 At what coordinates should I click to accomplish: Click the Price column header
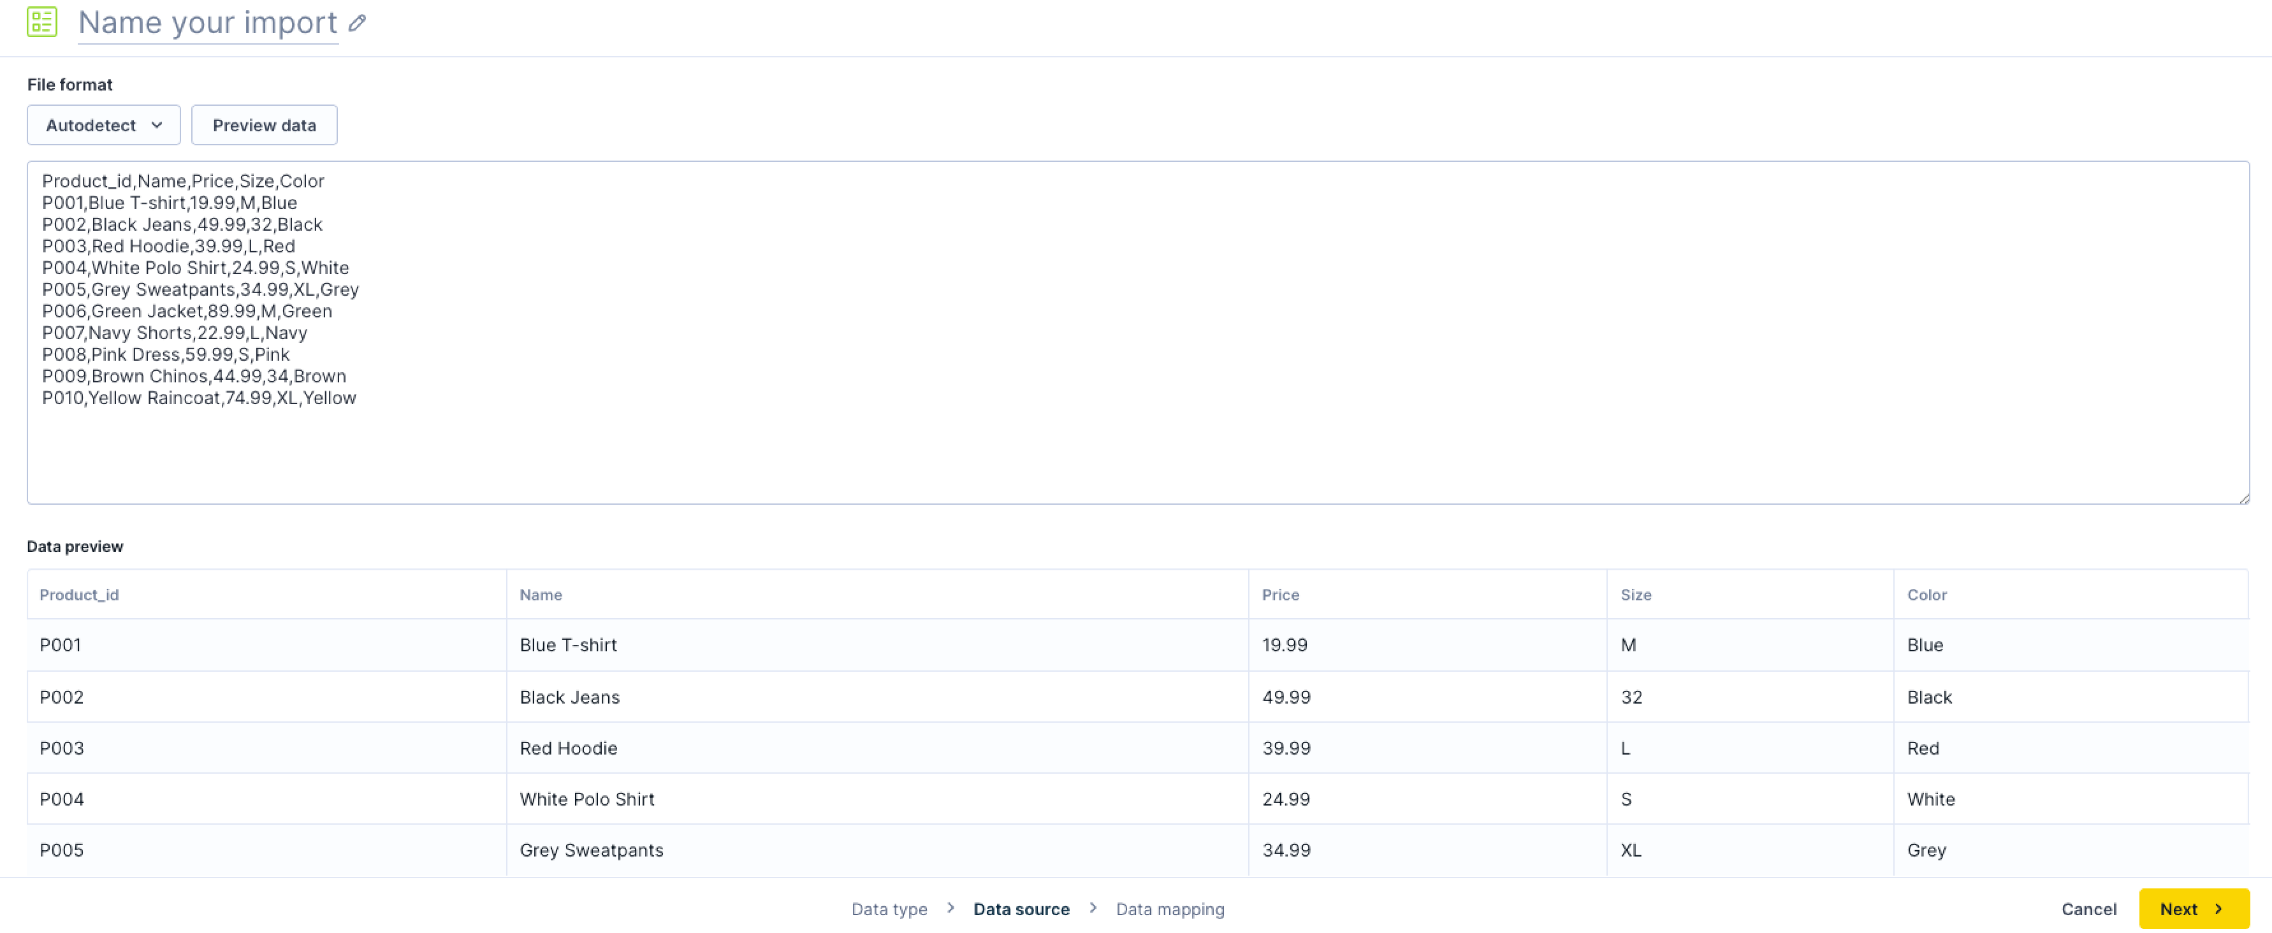tap(1280, 595)
